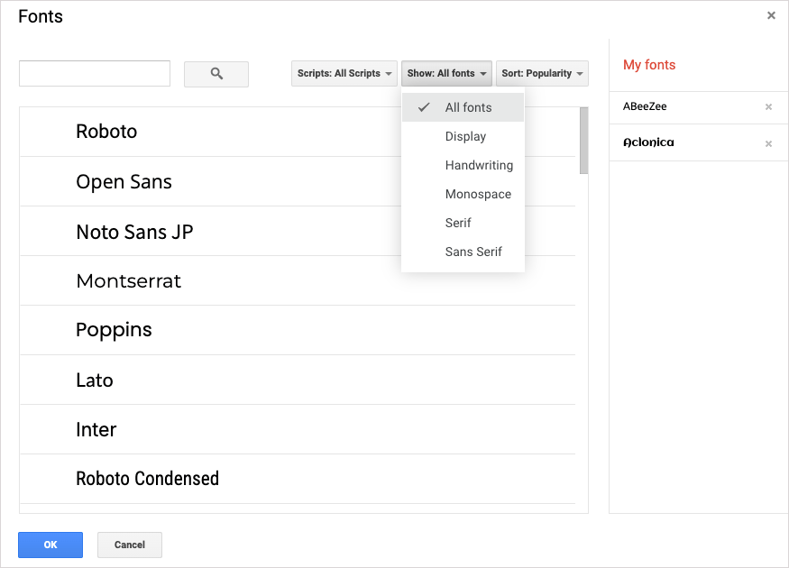This screenshot has width=789, height=568.
Task: Select the Poppins font entry
Action: pos(298,330)
